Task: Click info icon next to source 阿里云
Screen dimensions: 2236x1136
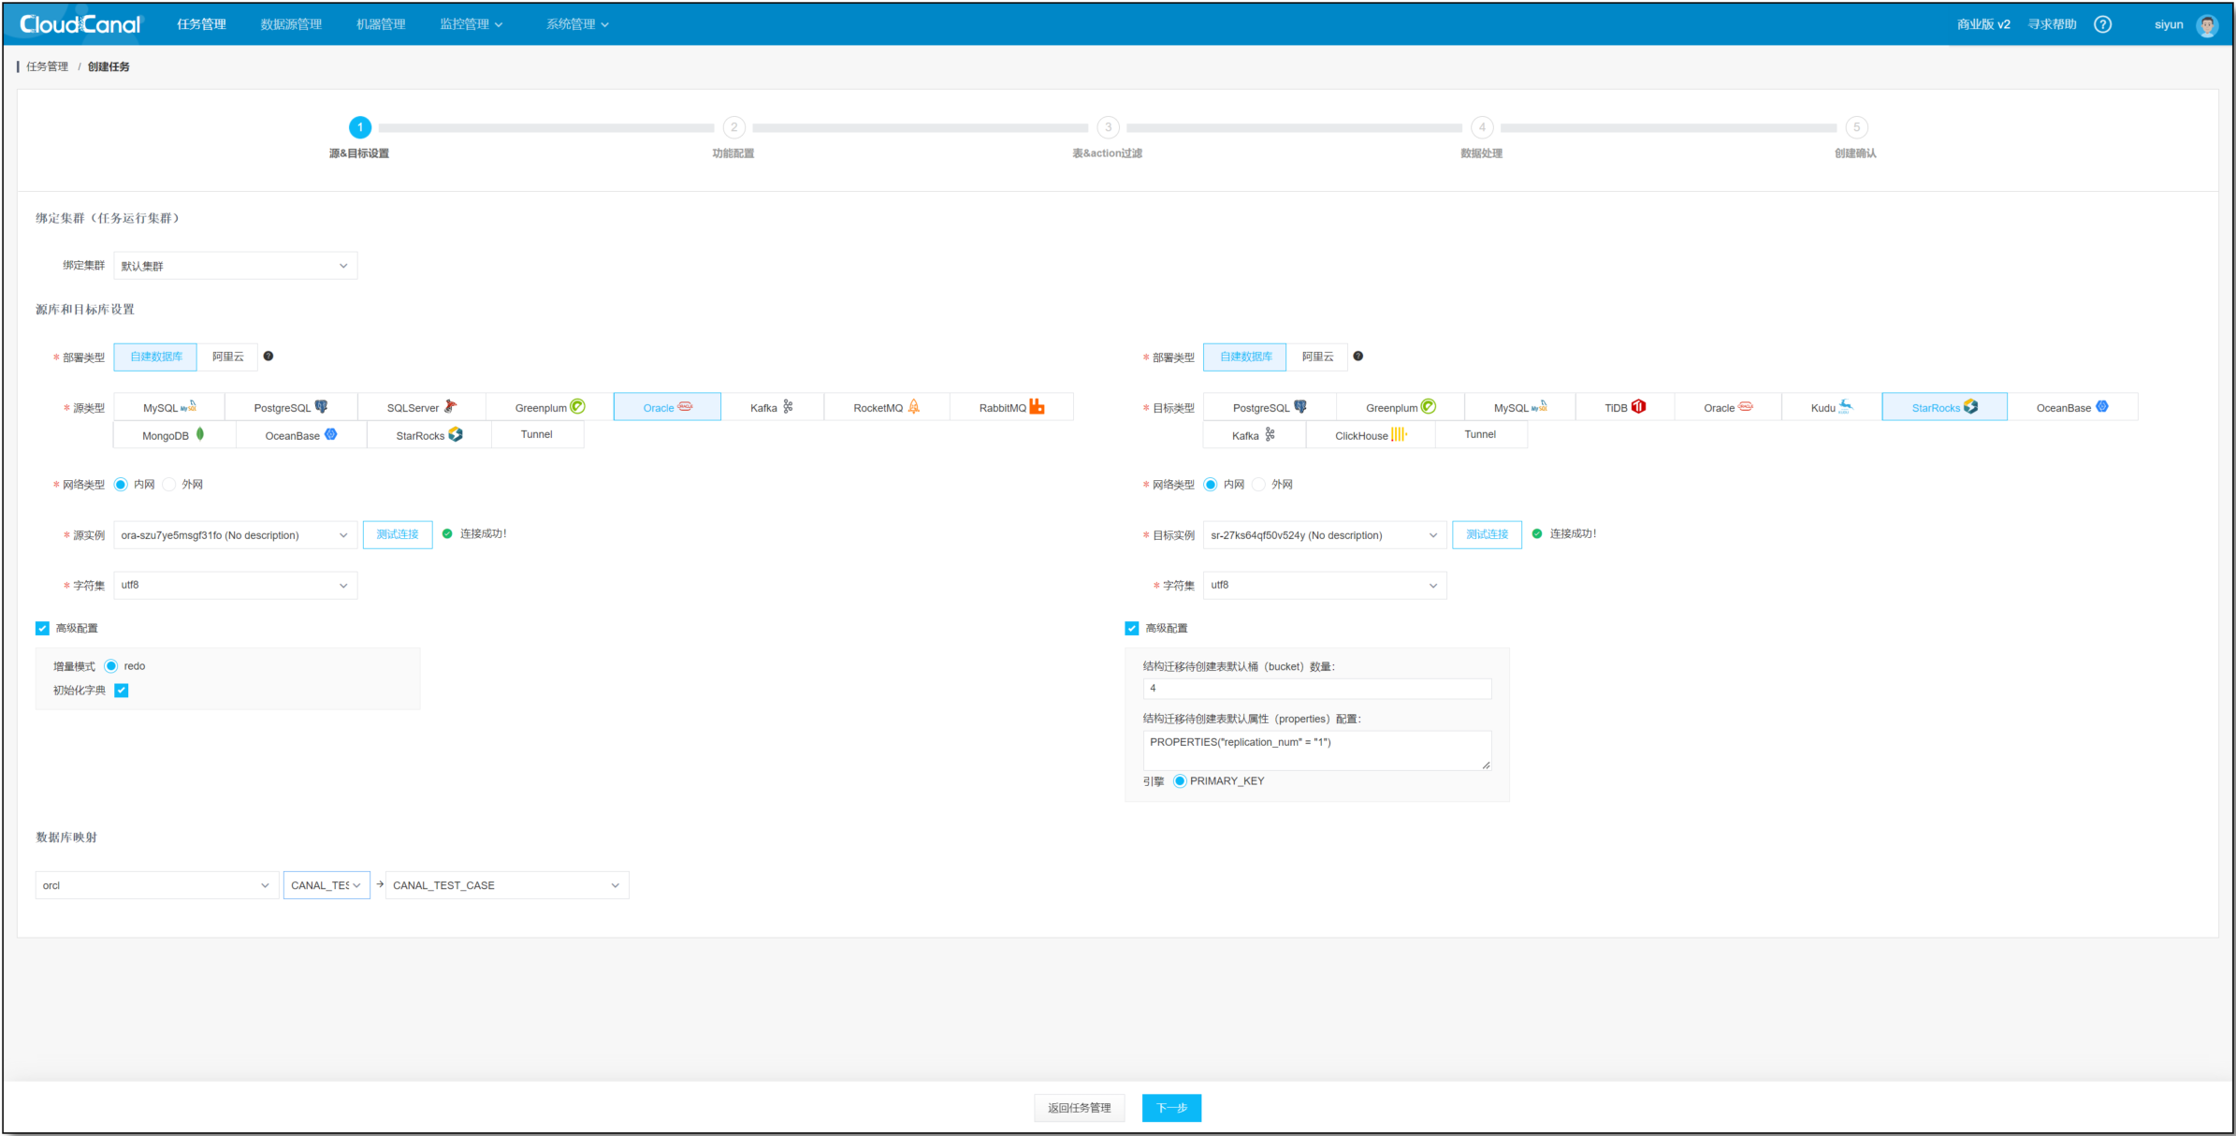Action: click(x=269, y=357)
